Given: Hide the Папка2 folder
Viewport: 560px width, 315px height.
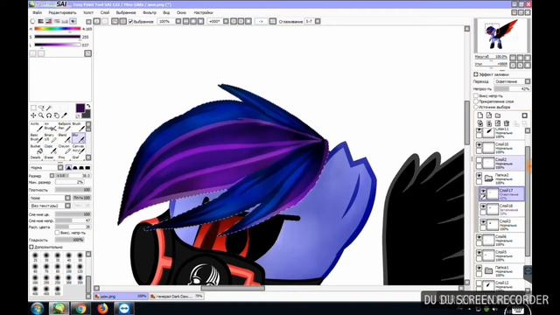Looking at the screenshot, I should pos(479,175).
